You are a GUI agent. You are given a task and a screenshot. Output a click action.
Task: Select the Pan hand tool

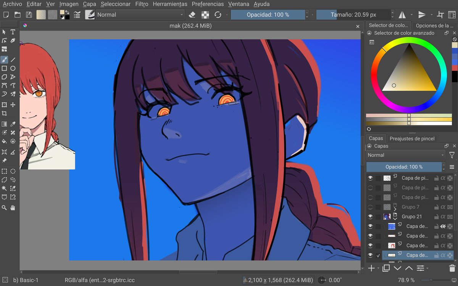coord(13,207)
